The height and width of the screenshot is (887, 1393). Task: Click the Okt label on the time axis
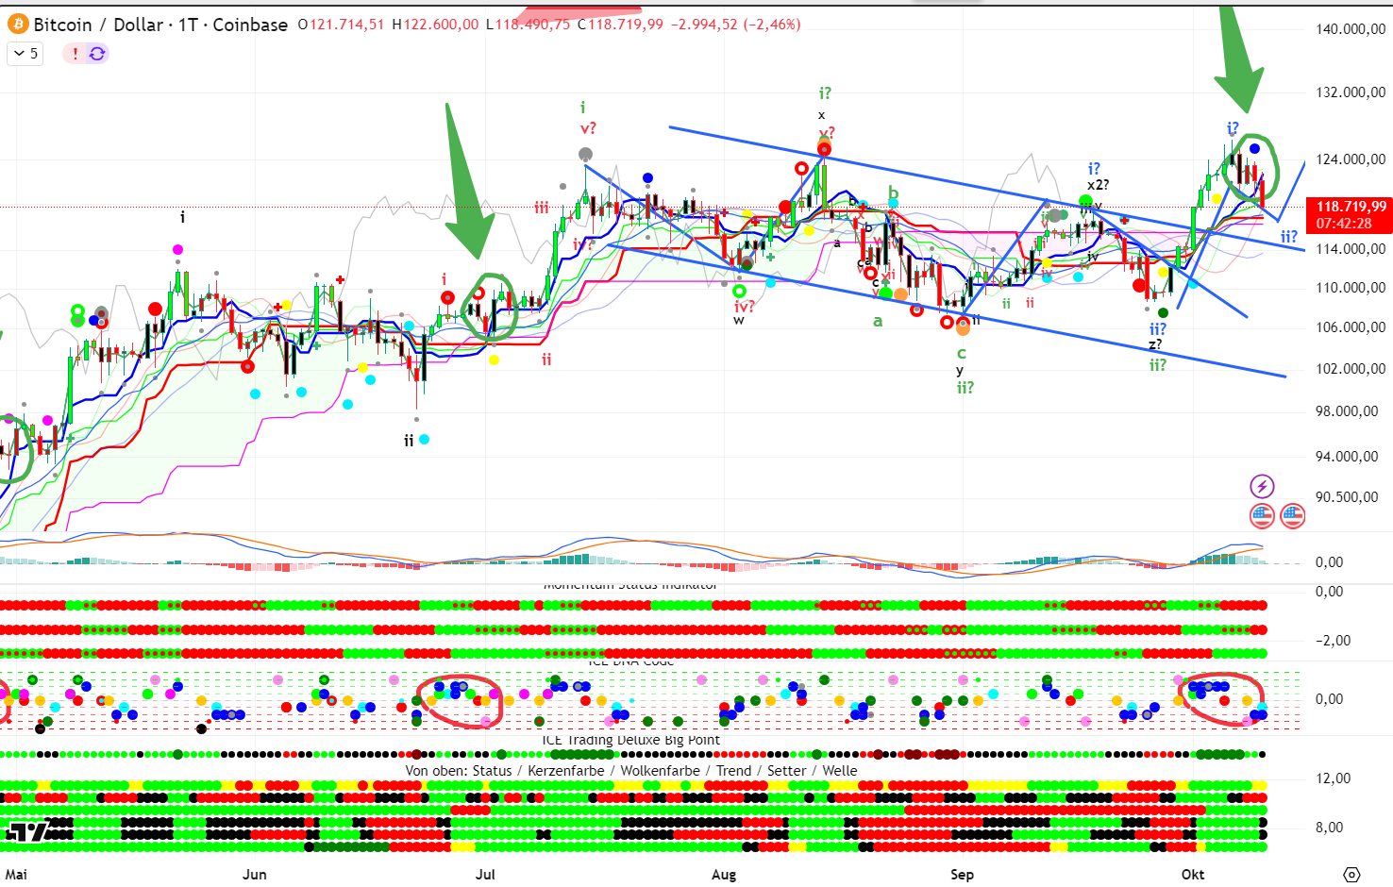(x=1193, y=874)
